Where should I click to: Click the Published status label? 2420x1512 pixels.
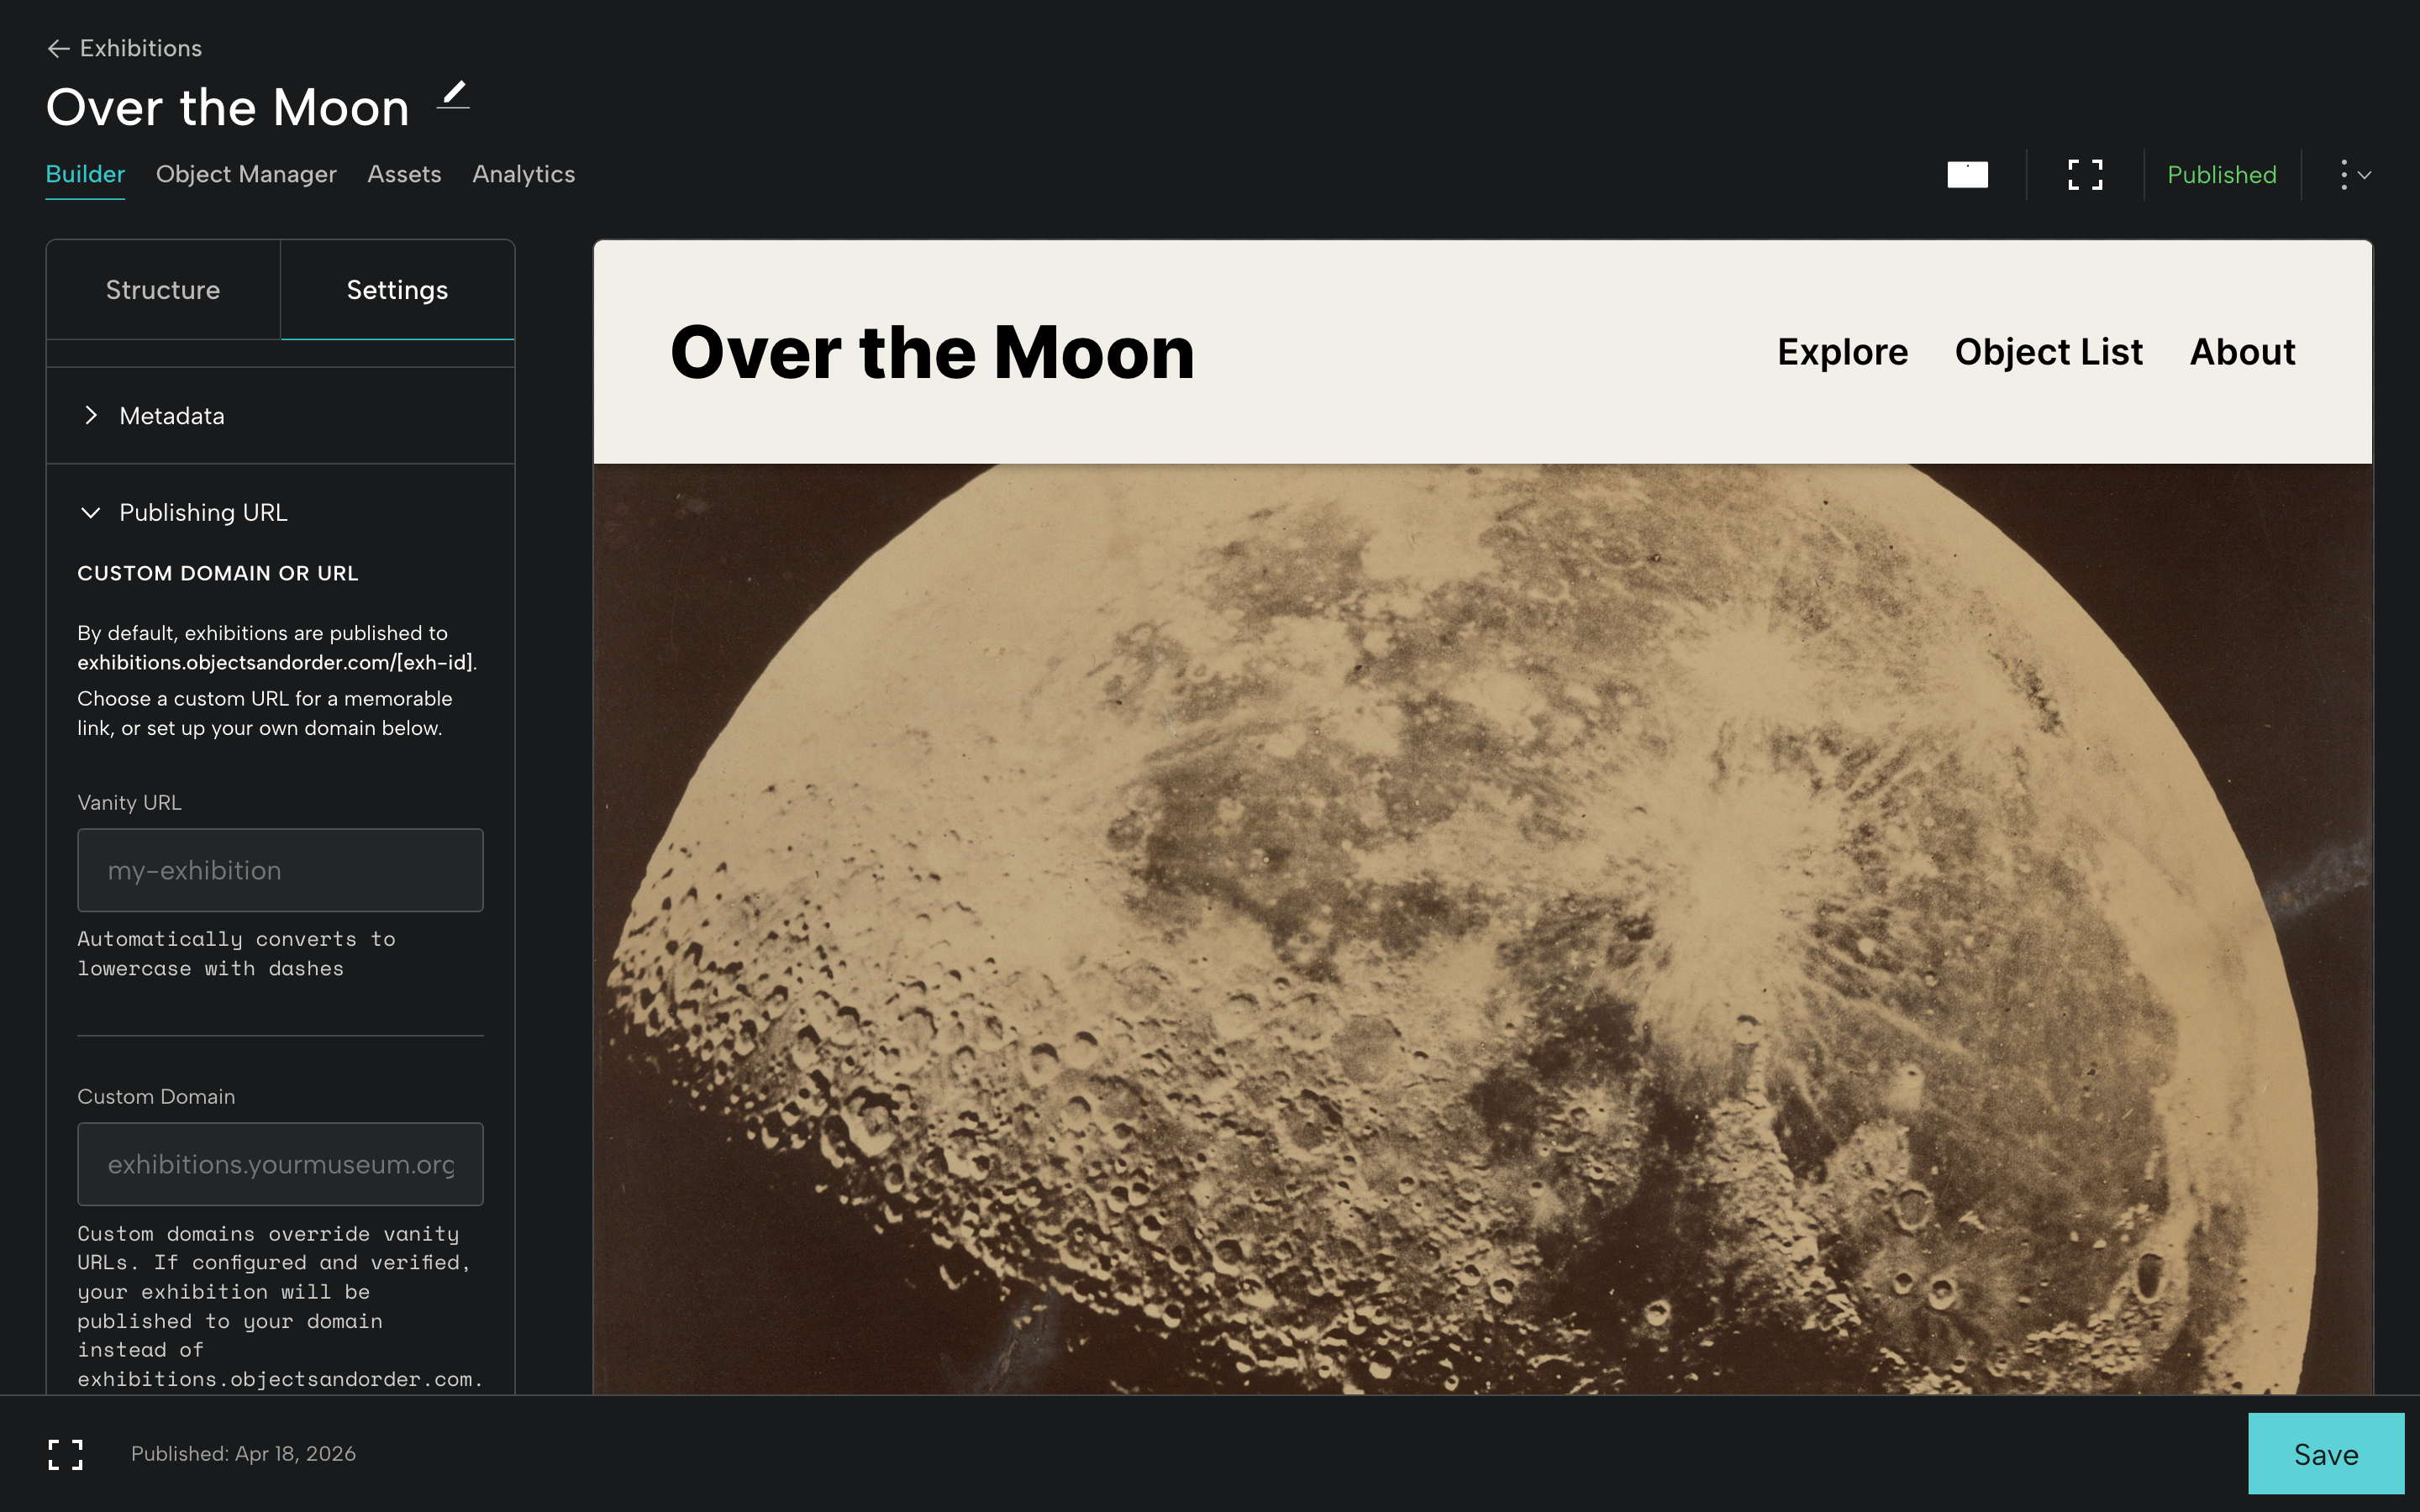click(2221, 175)
